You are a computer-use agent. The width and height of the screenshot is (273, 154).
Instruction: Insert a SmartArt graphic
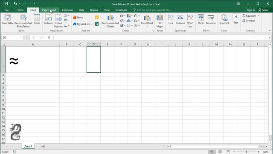point(66,21)
